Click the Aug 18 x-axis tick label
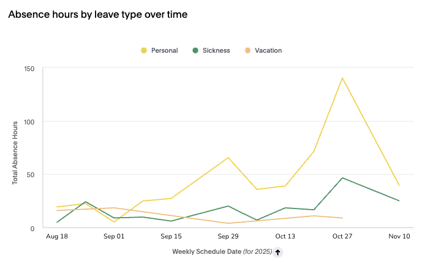422x263 pixels. click(56, 236)
